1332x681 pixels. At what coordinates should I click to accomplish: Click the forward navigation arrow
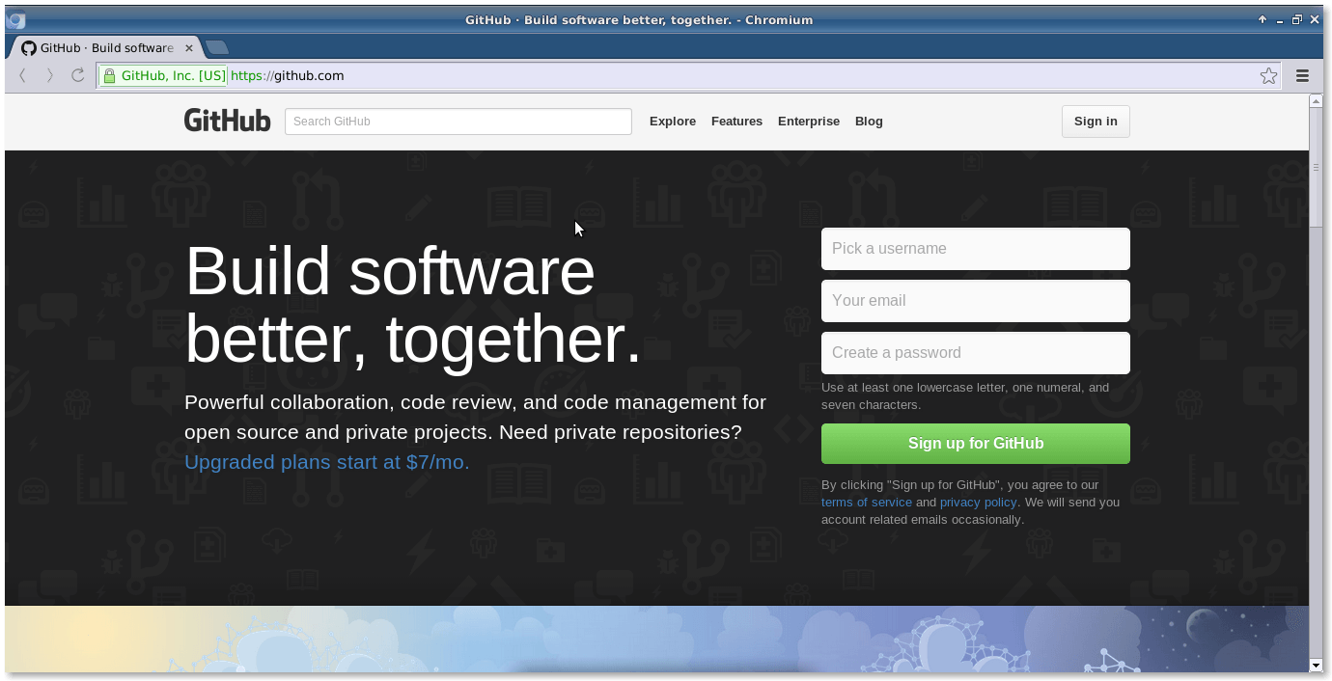[49, 75]
